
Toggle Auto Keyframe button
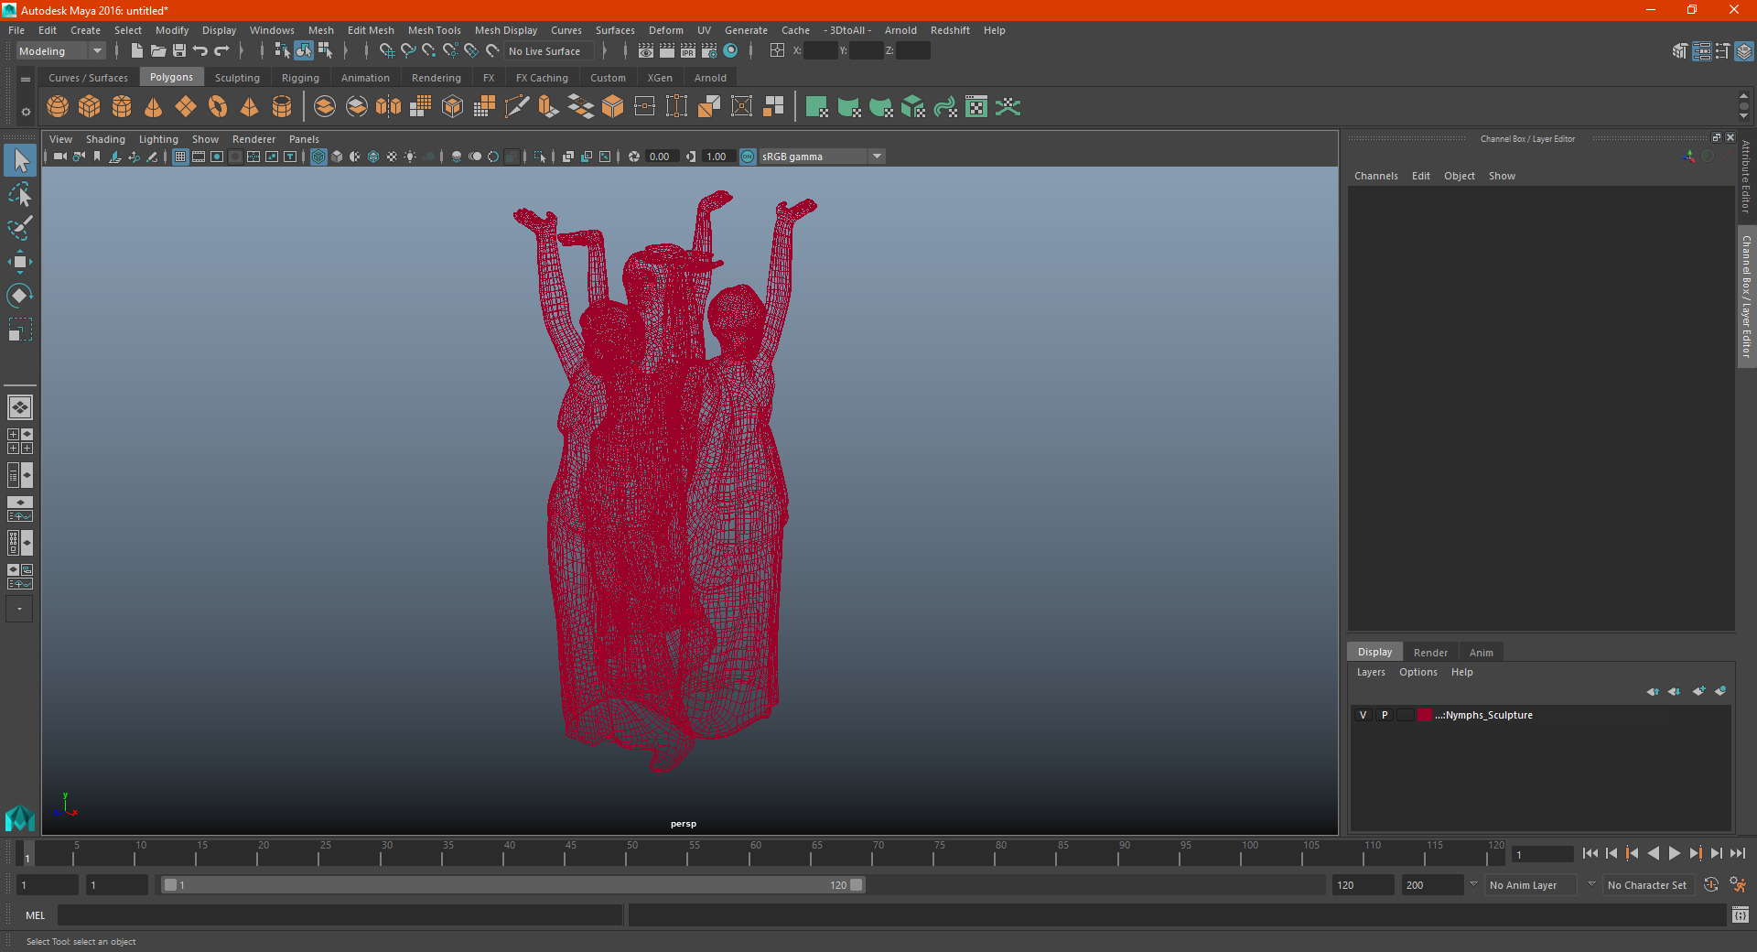(1710, 885)
